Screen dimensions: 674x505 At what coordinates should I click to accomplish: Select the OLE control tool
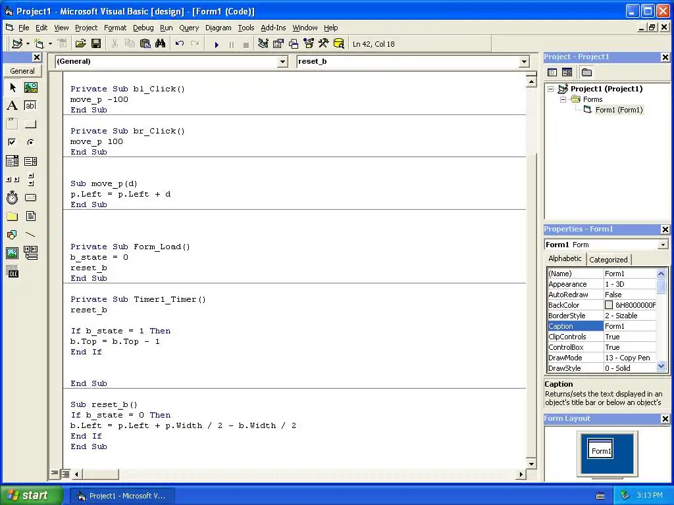click(x=13, y=272)
